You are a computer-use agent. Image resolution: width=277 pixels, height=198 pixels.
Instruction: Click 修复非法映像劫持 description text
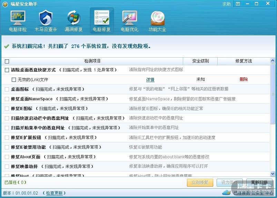pyautogui.click(x=168, y=166)
